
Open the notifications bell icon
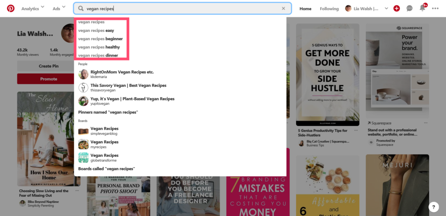422,8
